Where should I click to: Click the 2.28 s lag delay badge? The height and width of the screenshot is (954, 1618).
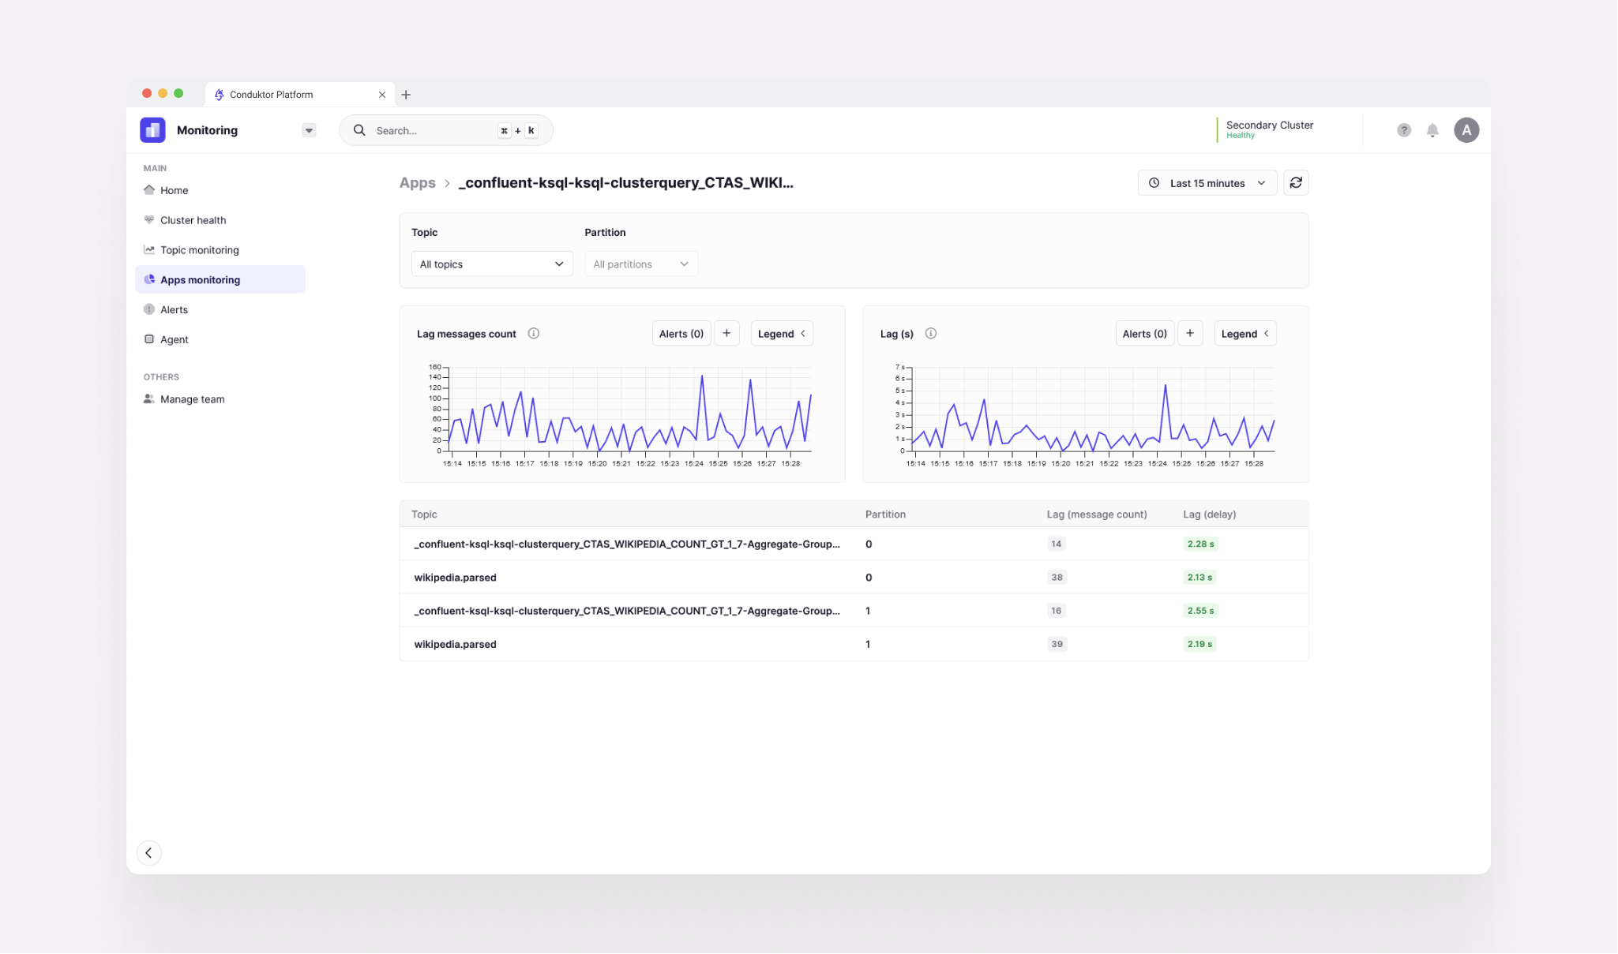tap(1200, 544)
